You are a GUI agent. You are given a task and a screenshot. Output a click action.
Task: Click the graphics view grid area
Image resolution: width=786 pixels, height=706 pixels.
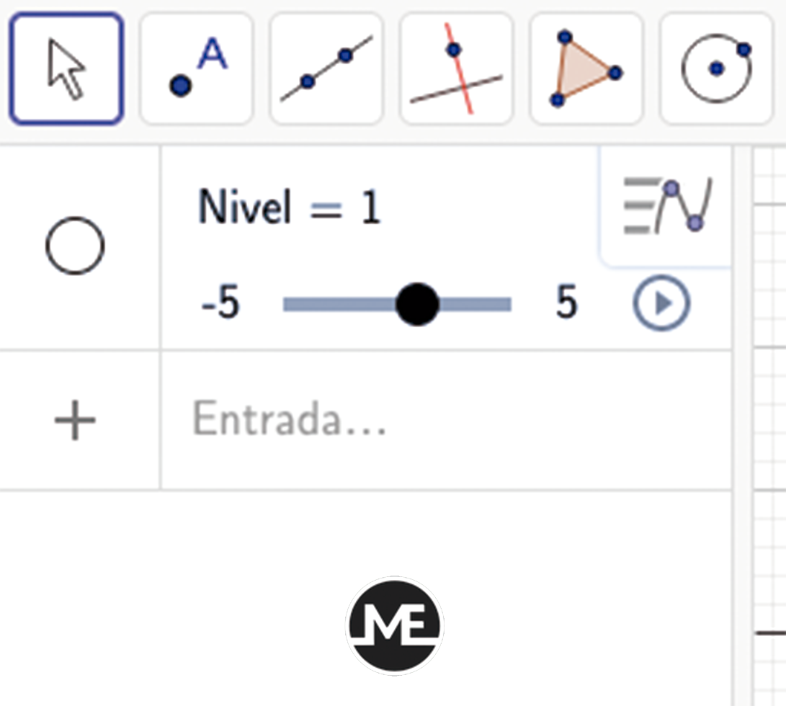769,426
